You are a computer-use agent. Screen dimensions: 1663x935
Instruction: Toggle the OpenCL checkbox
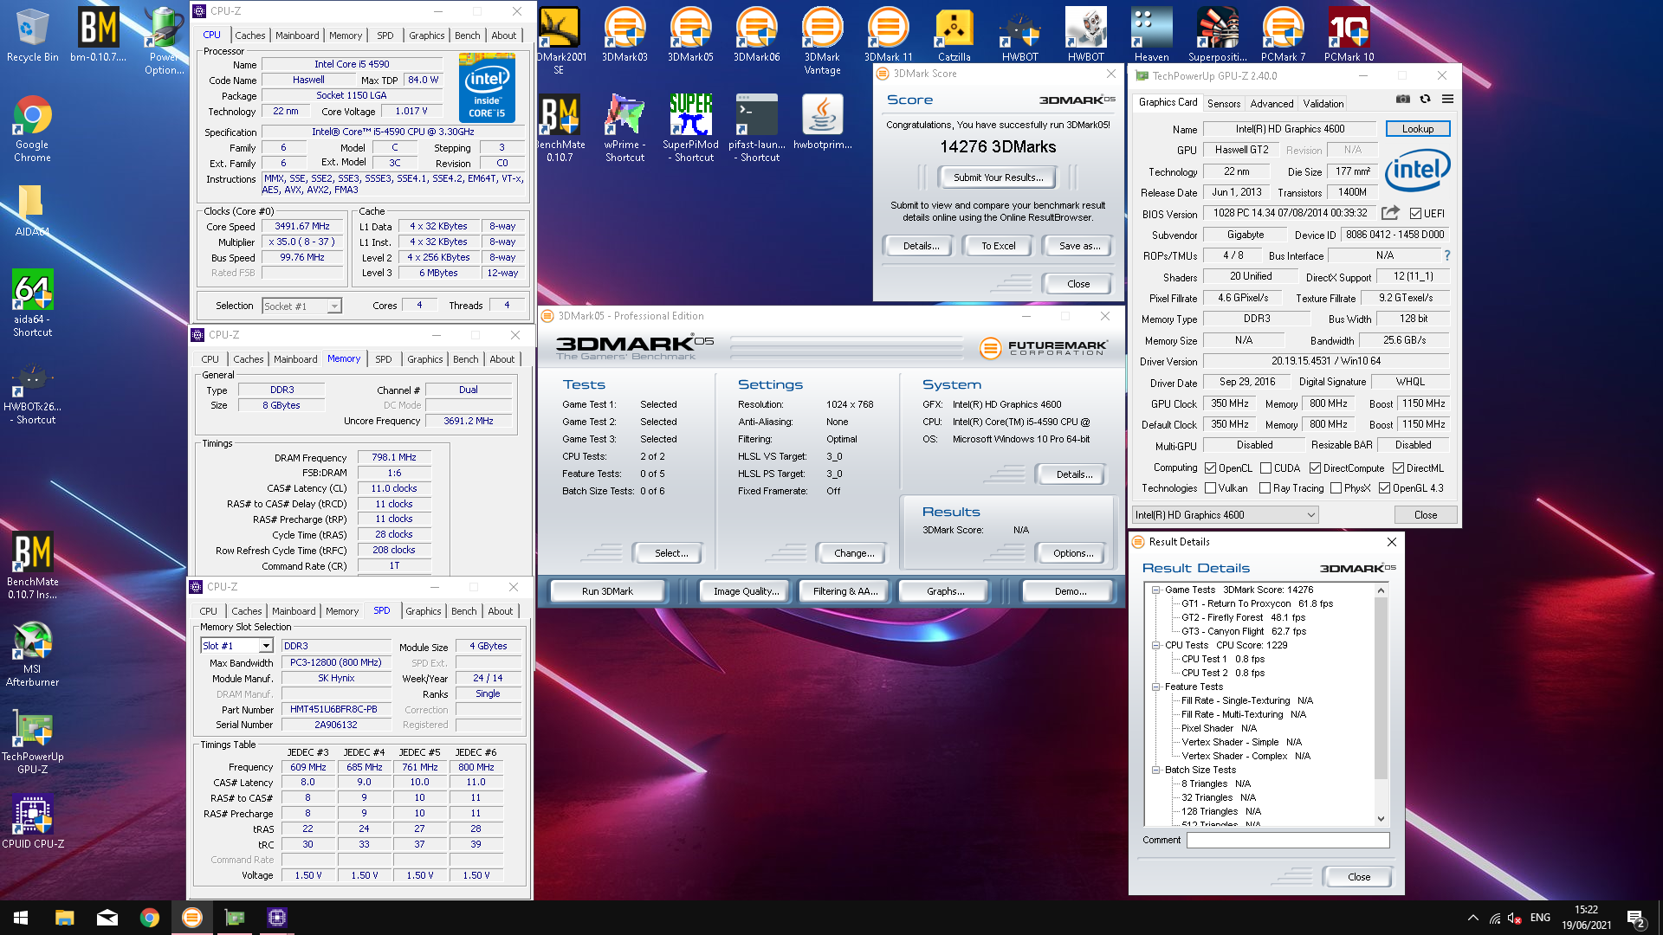1211,467
